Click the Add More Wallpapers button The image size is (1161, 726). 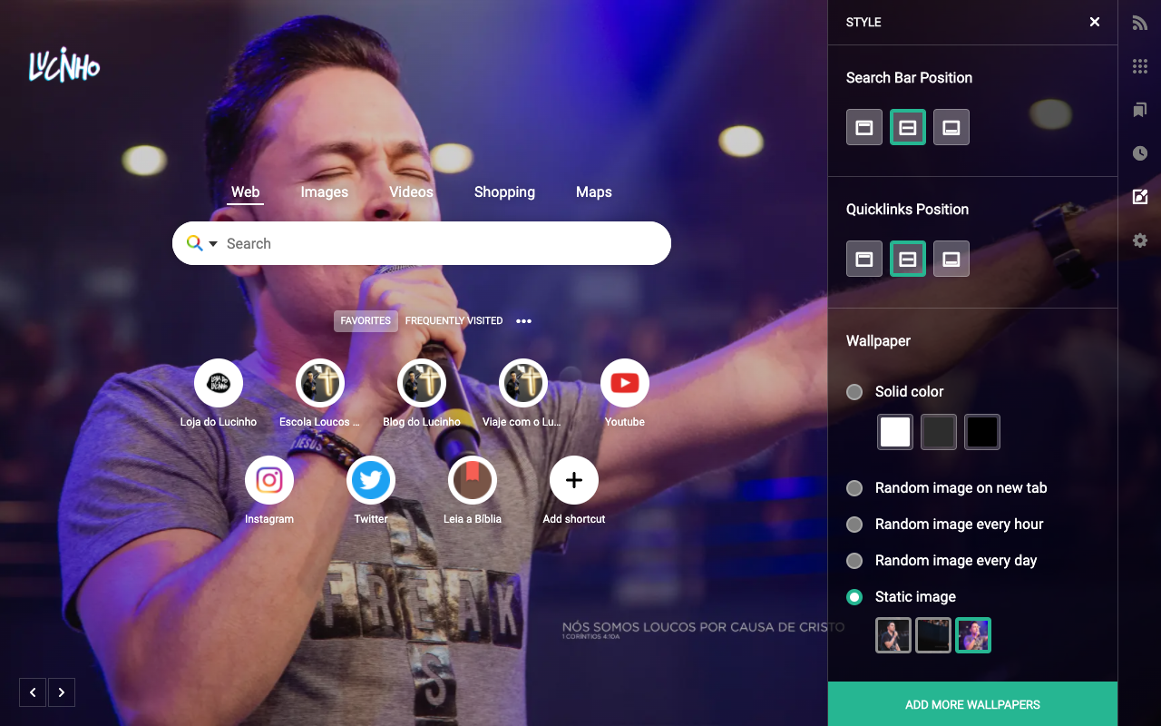972,704
